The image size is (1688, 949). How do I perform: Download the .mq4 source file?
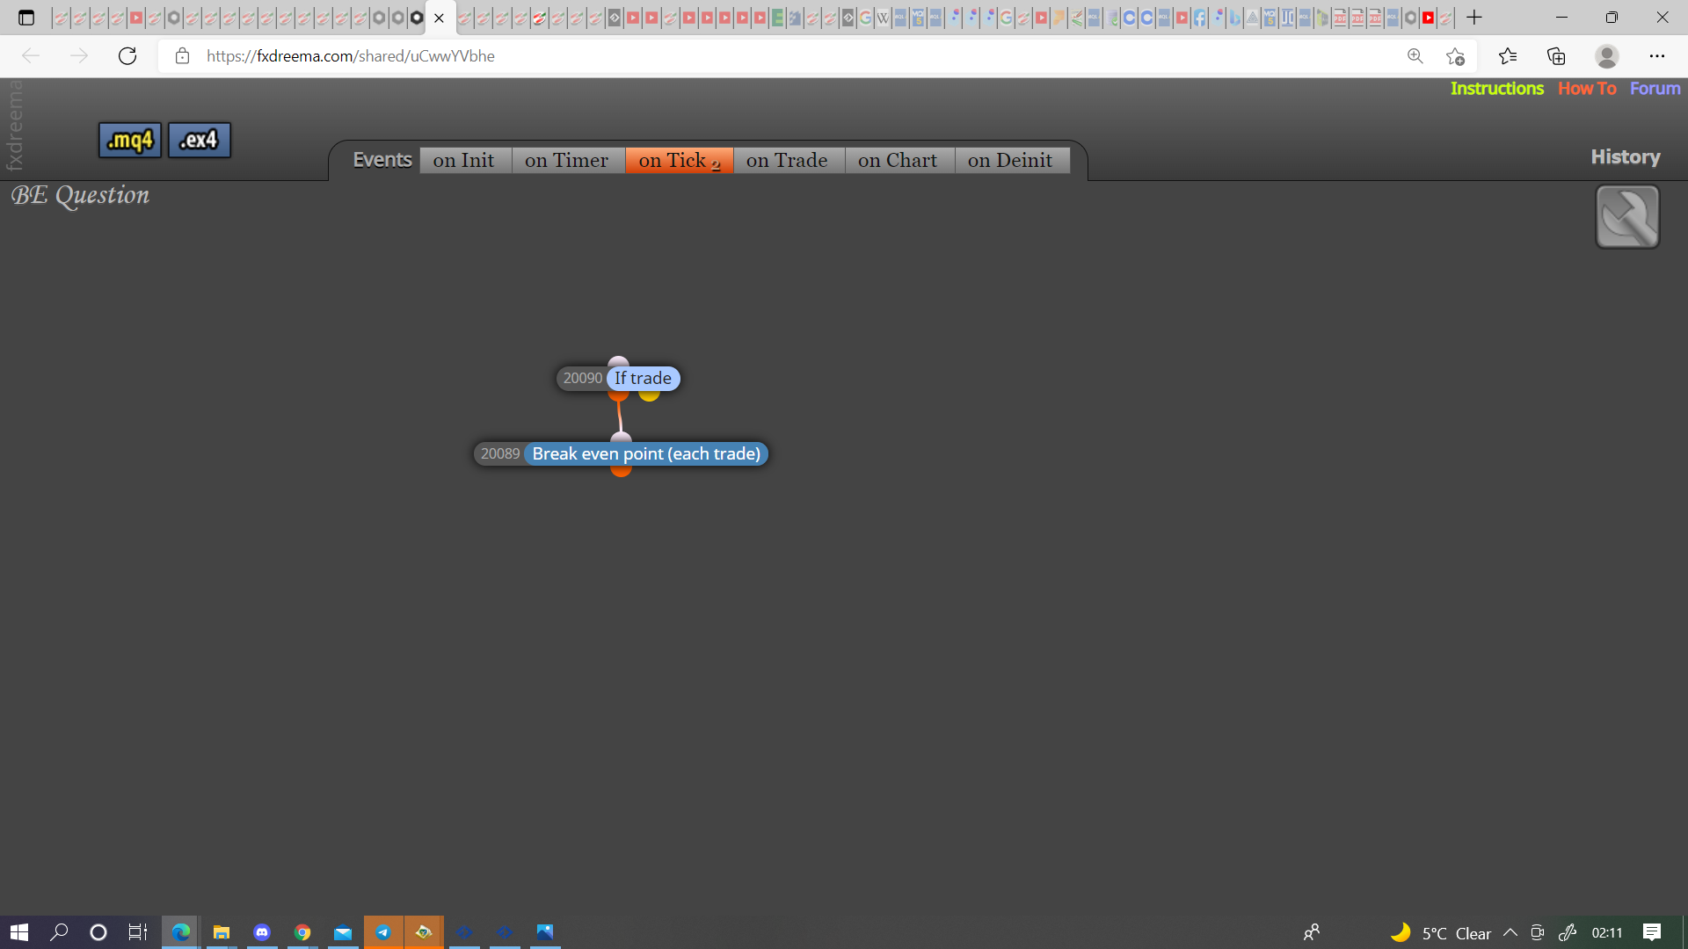(130, 140)
